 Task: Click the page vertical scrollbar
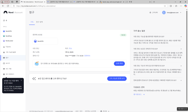pyautogui.click(x=187, y=57)
